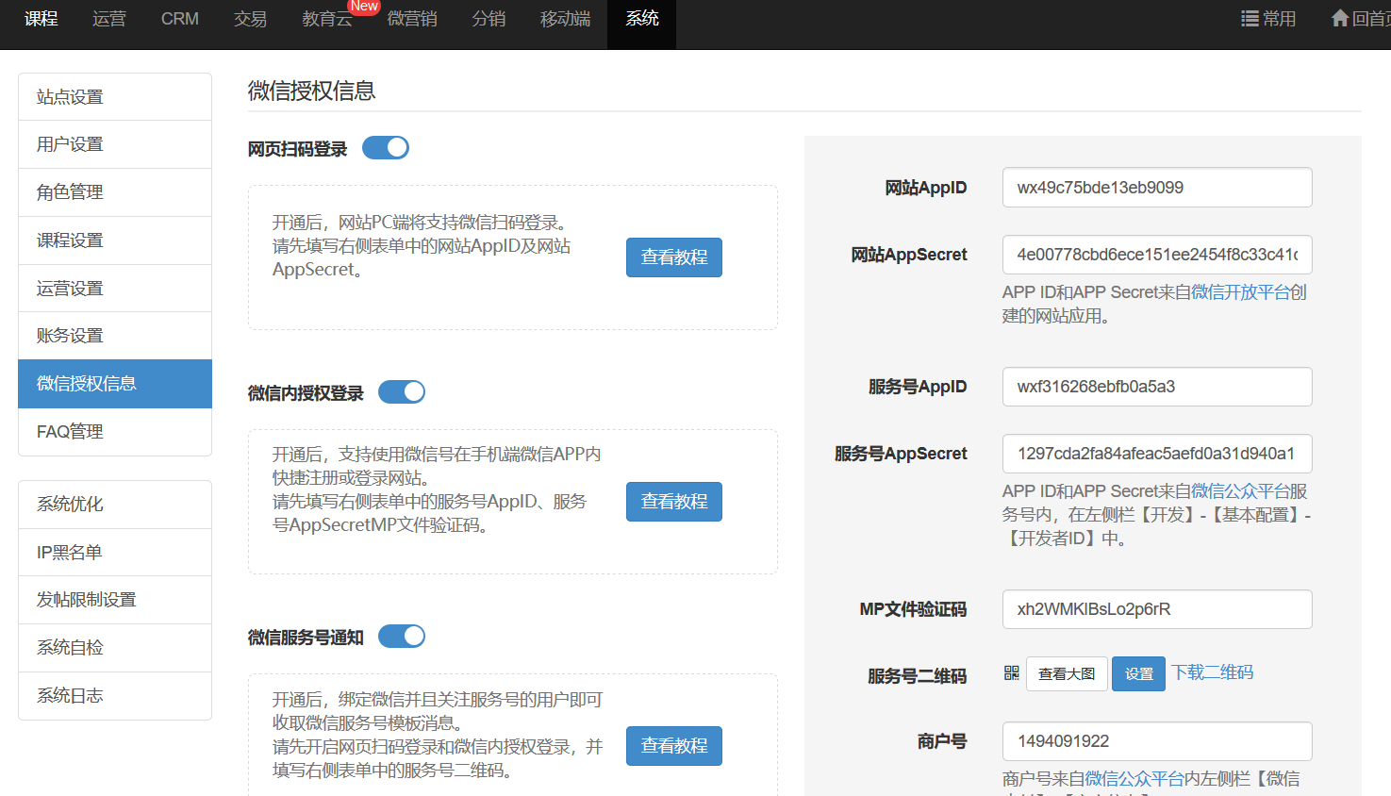This screenshot has height=796, width=1391.
Task: Switch to the 微营销 top menu
Action: click(x=412, y=19)
